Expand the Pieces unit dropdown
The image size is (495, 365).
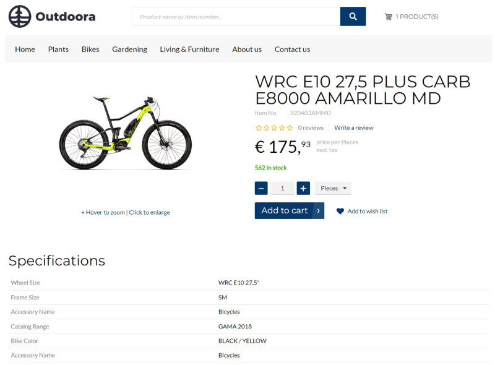point(333,188)
